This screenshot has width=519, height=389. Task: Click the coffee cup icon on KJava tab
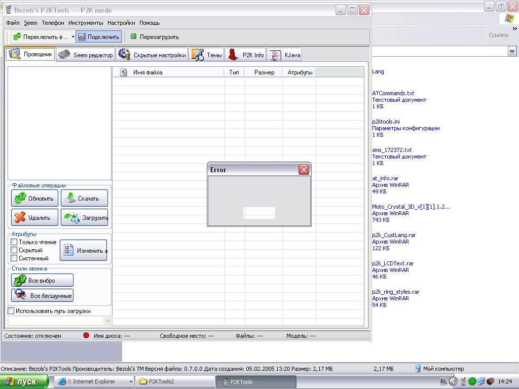[275, 55]
